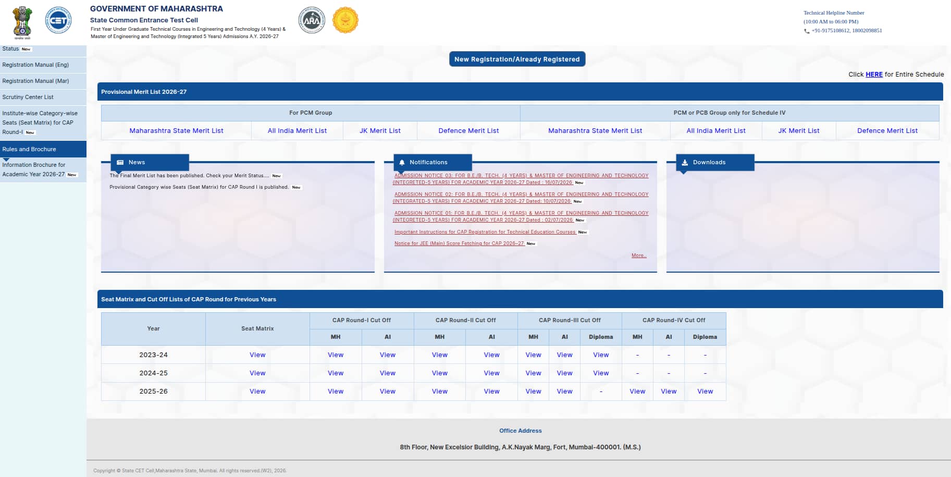This screenshot has width=951, height=477.
Task: View 2025-26 CAP Round-IV MH cut off
Action: pos(637,392)
